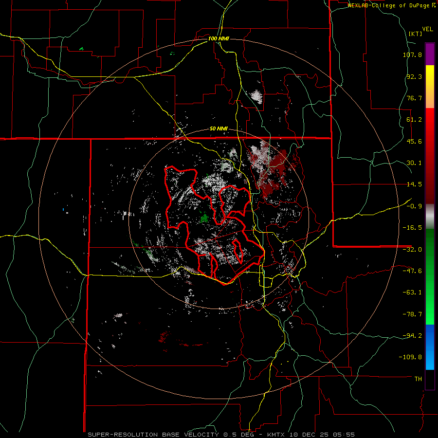
Task: Click the -47.6 velocity scale value
Action: (x=412, y=271)
